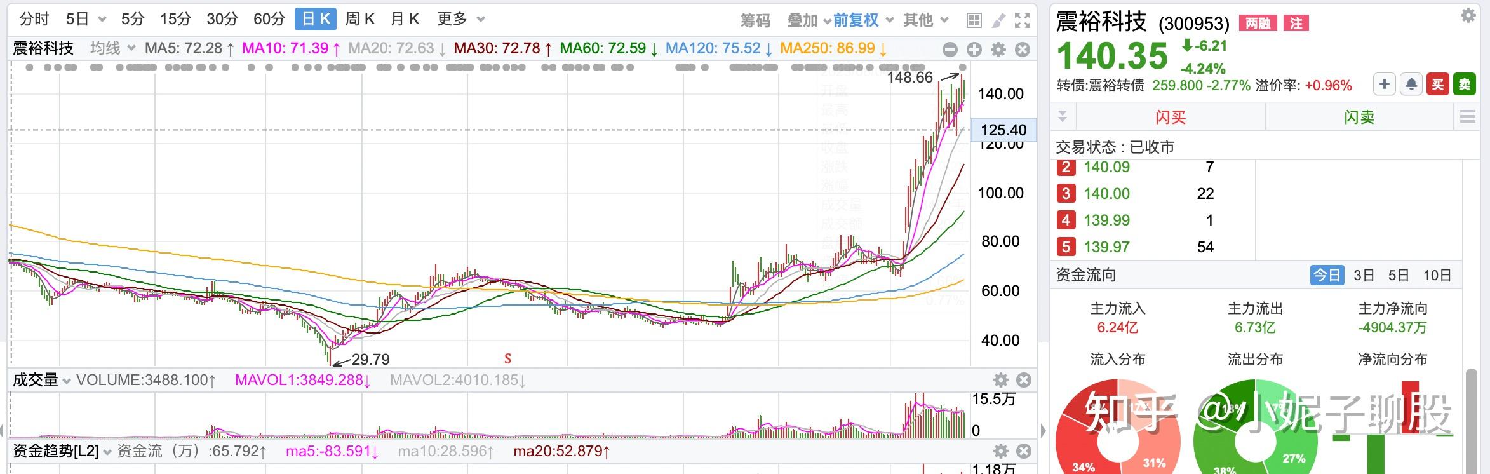Open moving average settings gear in main chart
Viewport: 1490px width, 474px height.
pos(998,50)
